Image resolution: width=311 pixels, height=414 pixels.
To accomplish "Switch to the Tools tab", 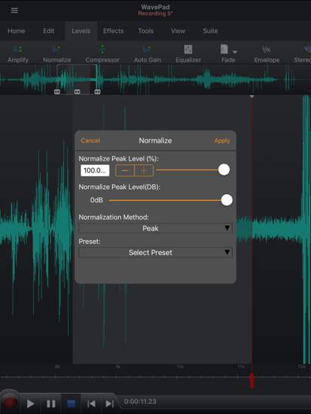I will point(146,31).
